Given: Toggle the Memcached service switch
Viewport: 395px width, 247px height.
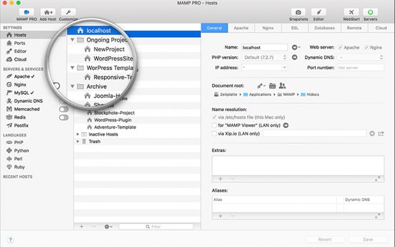Looking at the screenshot, I should (63, 109).
